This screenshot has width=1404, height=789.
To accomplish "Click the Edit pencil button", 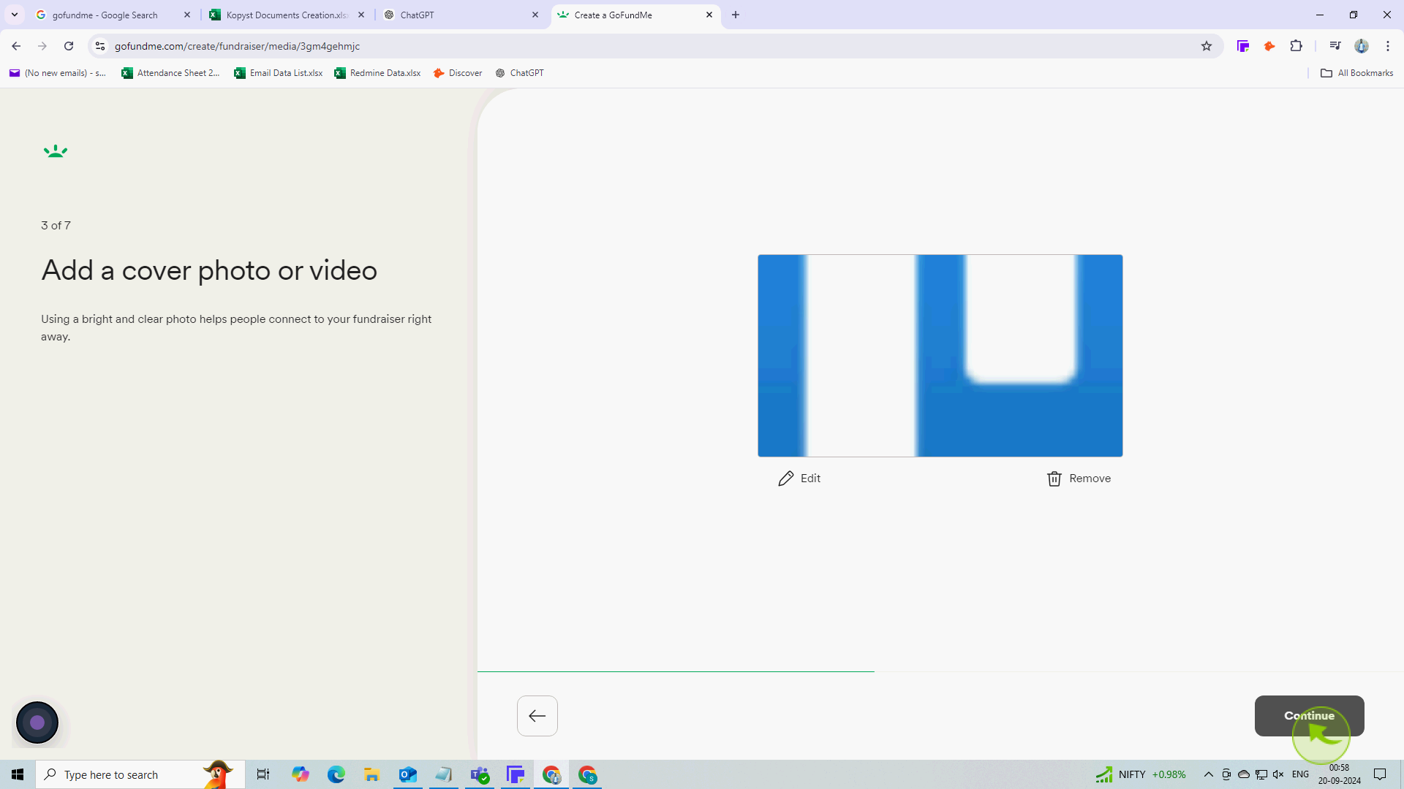I will coord(799,479).
